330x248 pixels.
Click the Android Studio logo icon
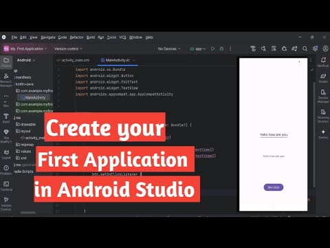pos(4,37)
